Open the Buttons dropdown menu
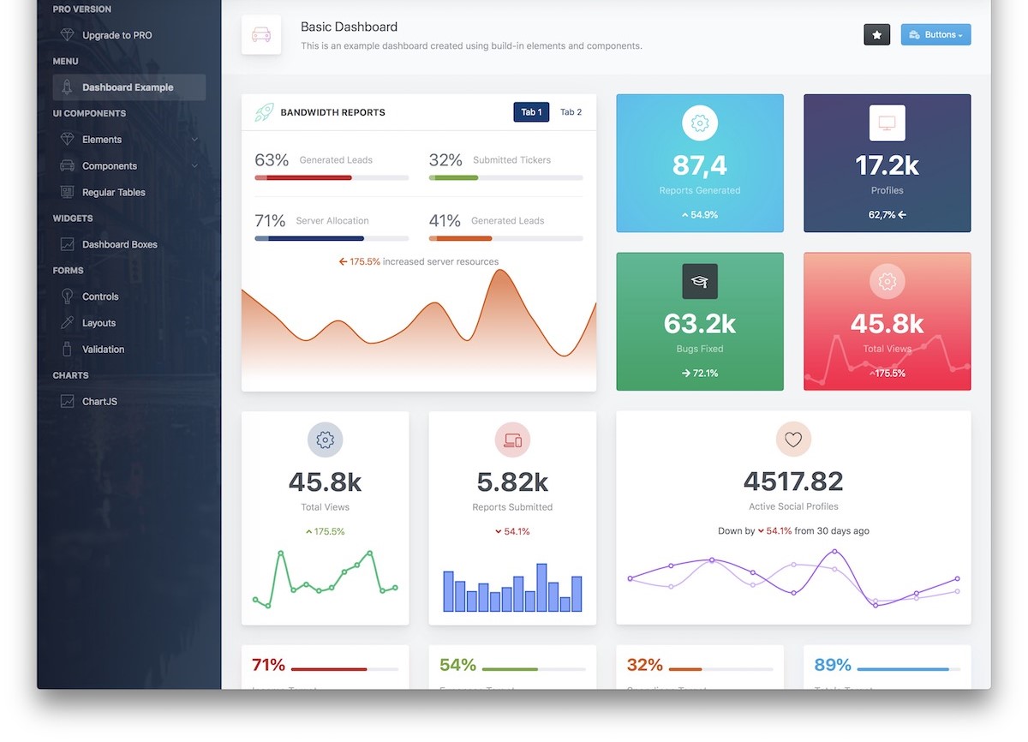Screen dimensions: 1028x742 click(x=935, y=35)
